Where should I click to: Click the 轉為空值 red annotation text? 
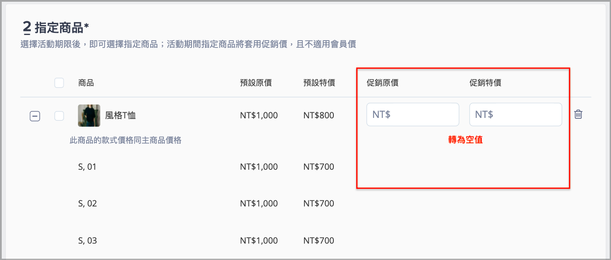(465, 140)
